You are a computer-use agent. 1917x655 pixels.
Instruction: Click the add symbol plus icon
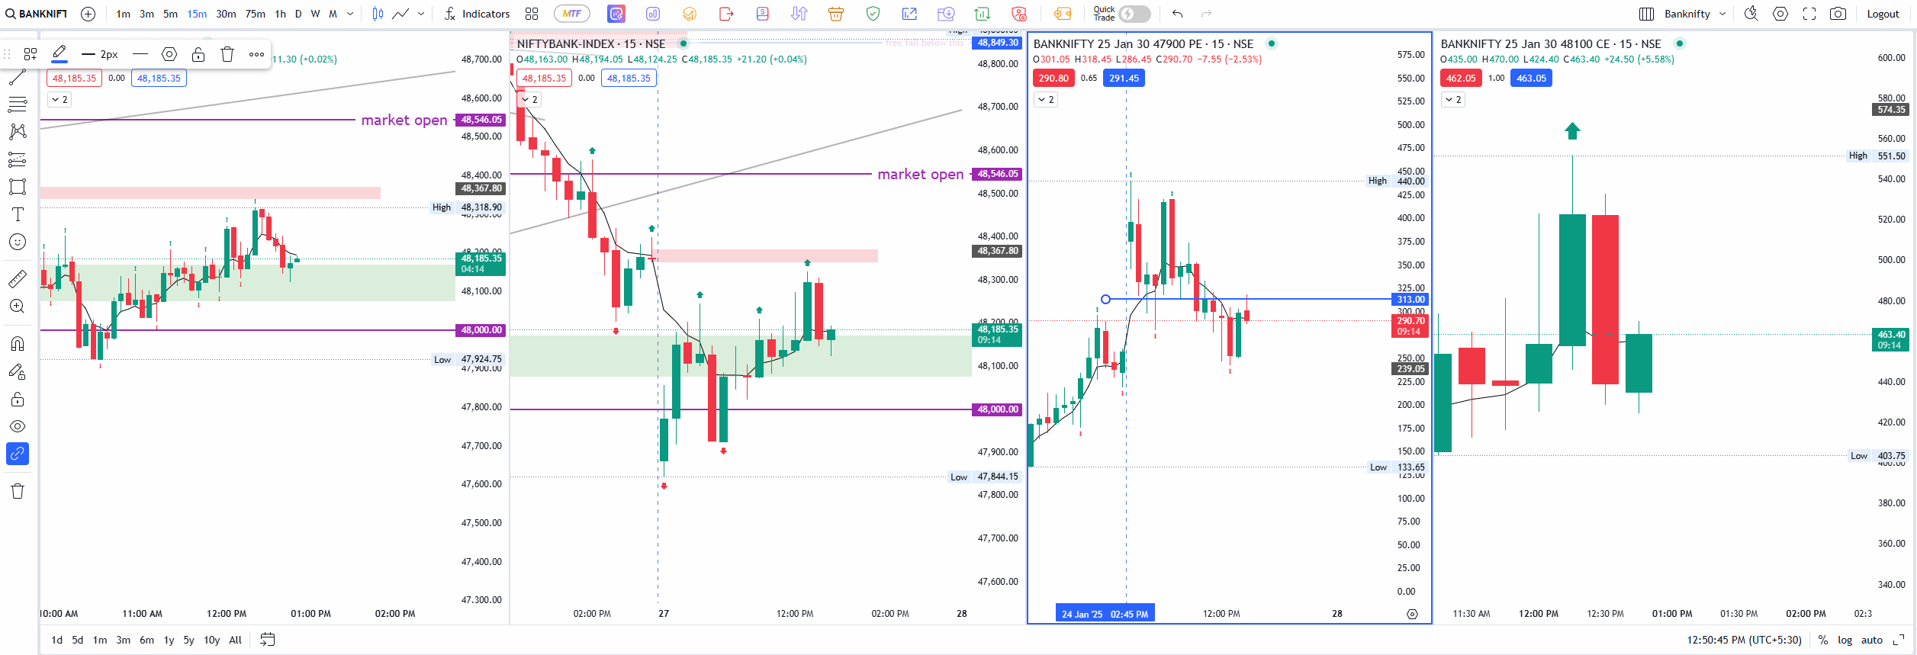pyautogui.click(x=88, y=14)
